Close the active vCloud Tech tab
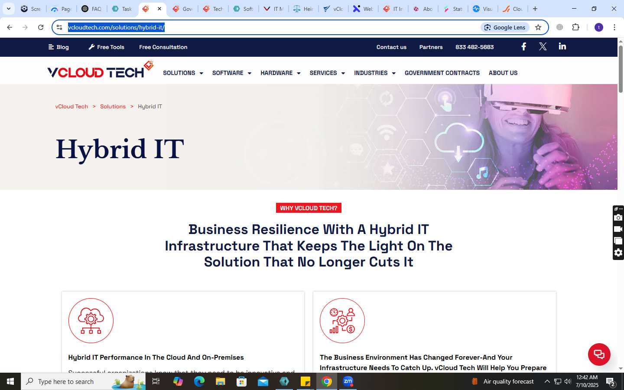The width and height of the screenshot is (624, 390). pyautogui.click(x=159, y=9)
